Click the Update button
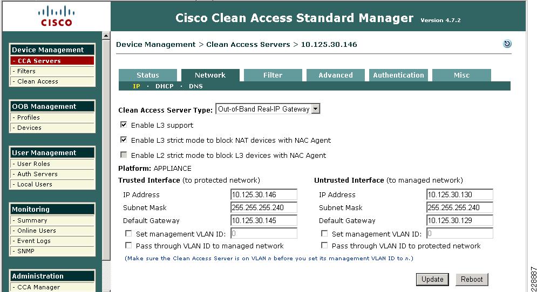 tap(432, 280)
